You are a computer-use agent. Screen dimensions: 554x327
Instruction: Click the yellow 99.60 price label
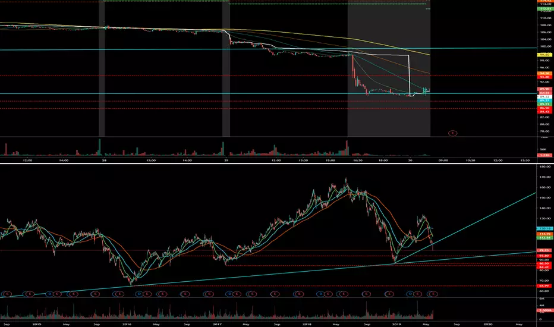544,55
